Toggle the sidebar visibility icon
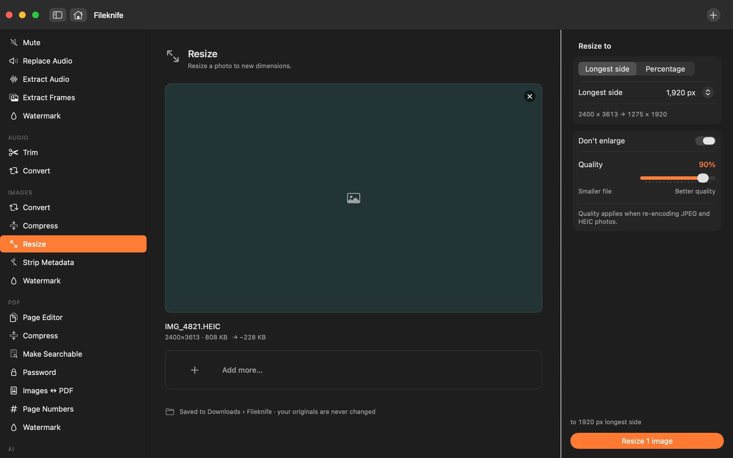 [x=58, y=15]
